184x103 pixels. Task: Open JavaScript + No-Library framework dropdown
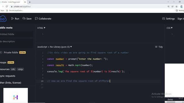click(x=54, y=47)
